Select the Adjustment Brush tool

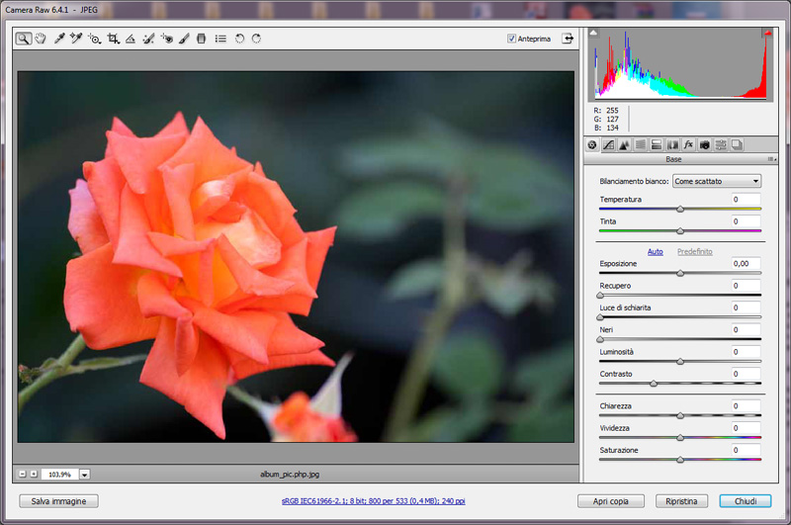tap(184, 39)
